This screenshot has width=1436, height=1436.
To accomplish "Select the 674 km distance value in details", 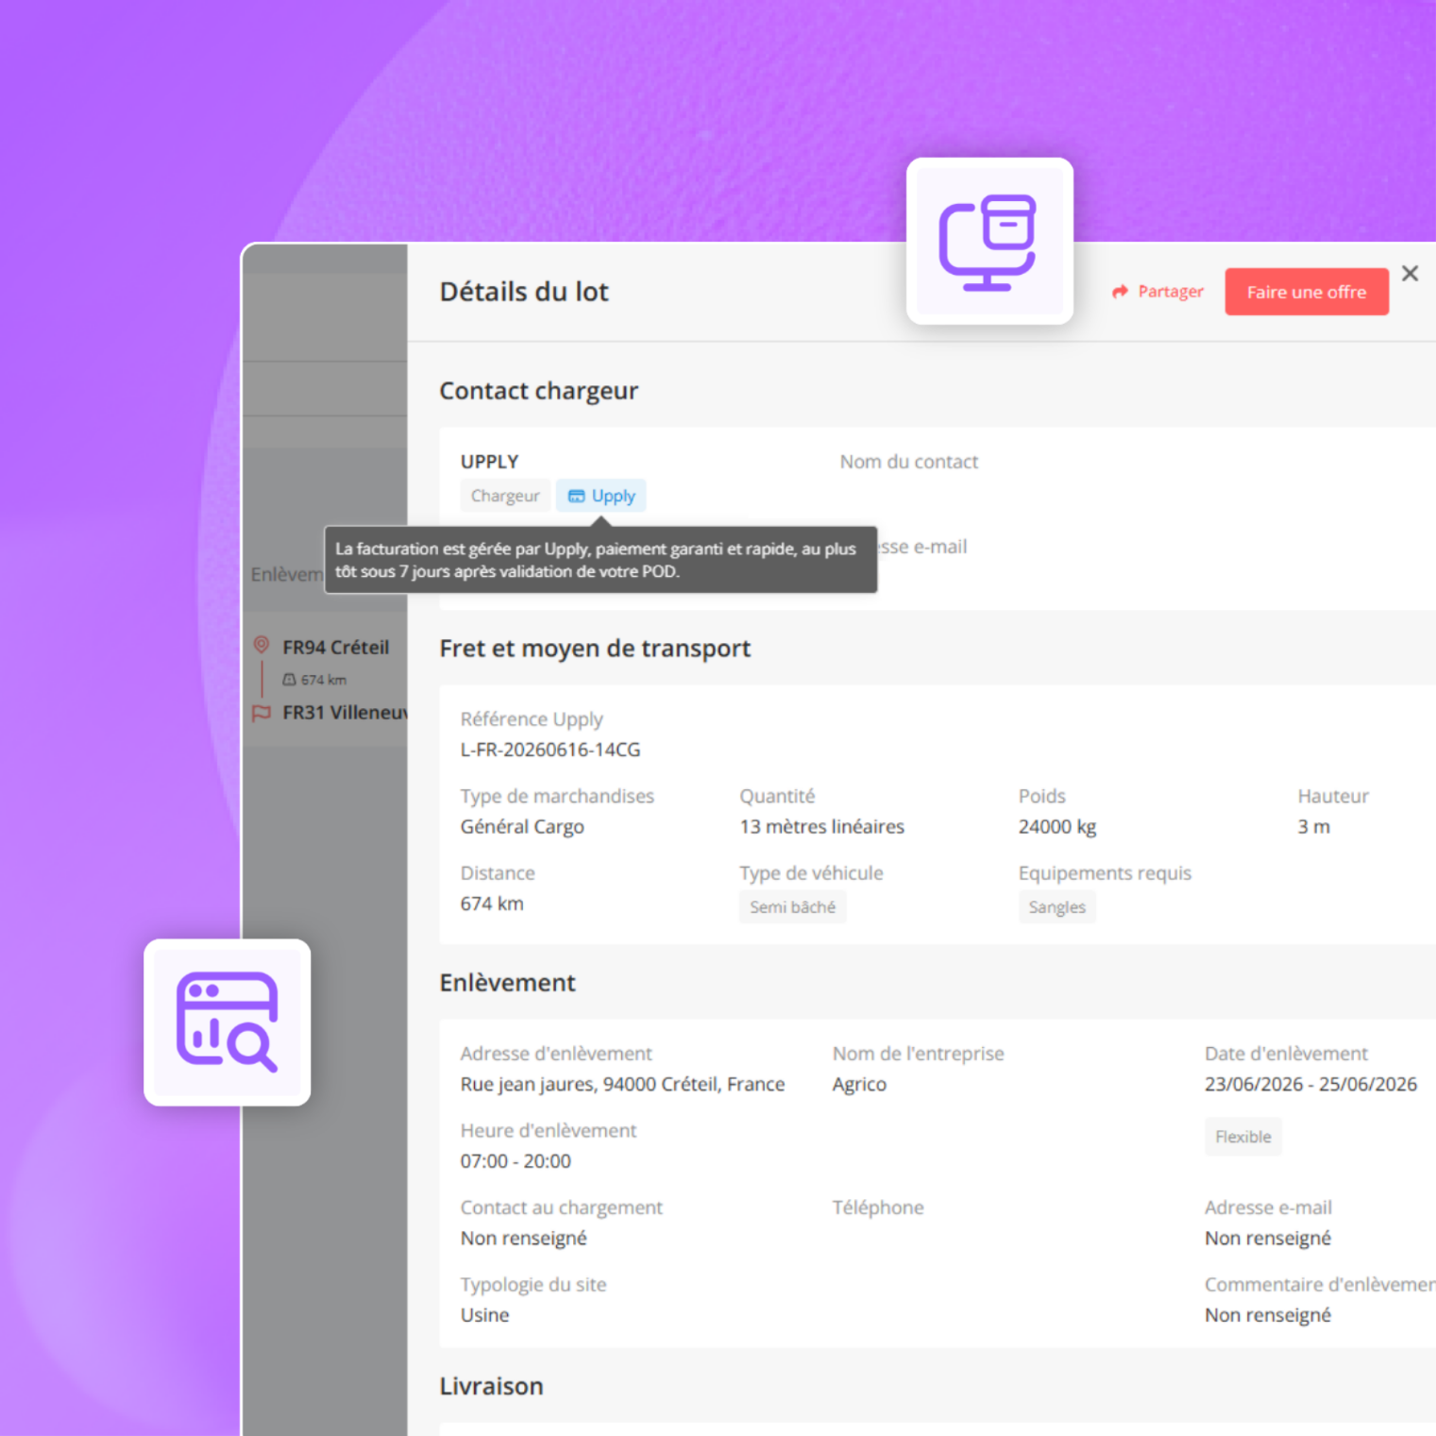I will (x=492, y=904).
